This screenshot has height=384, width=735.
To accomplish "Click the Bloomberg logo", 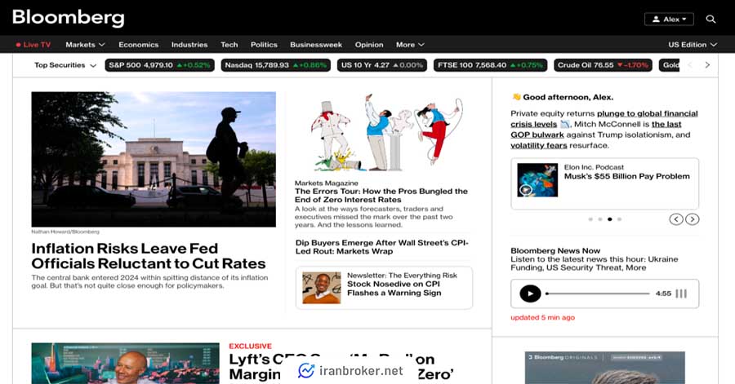I will 69,18.
